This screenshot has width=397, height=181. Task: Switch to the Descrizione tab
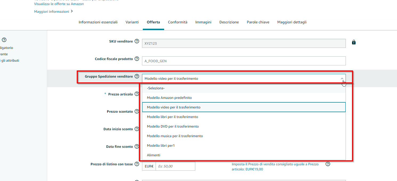point(229,22)
